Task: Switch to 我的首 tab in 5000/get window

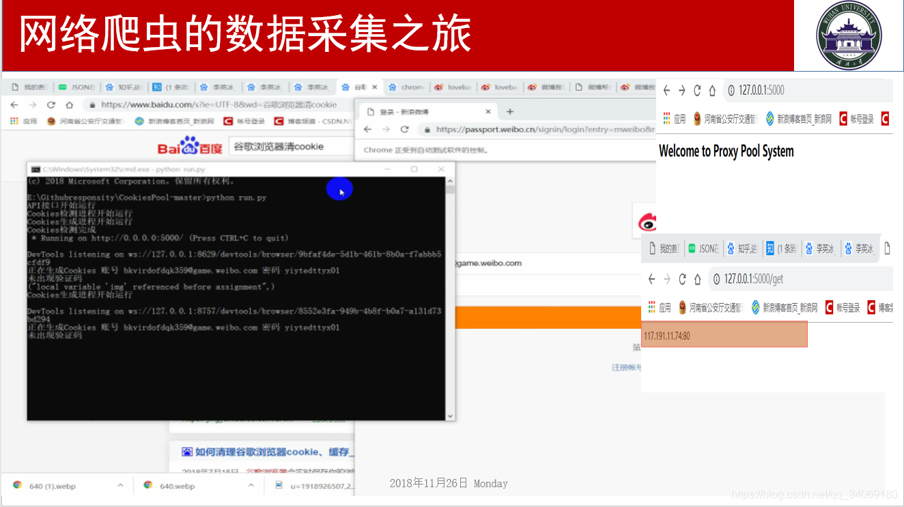Action: [664, 249]
